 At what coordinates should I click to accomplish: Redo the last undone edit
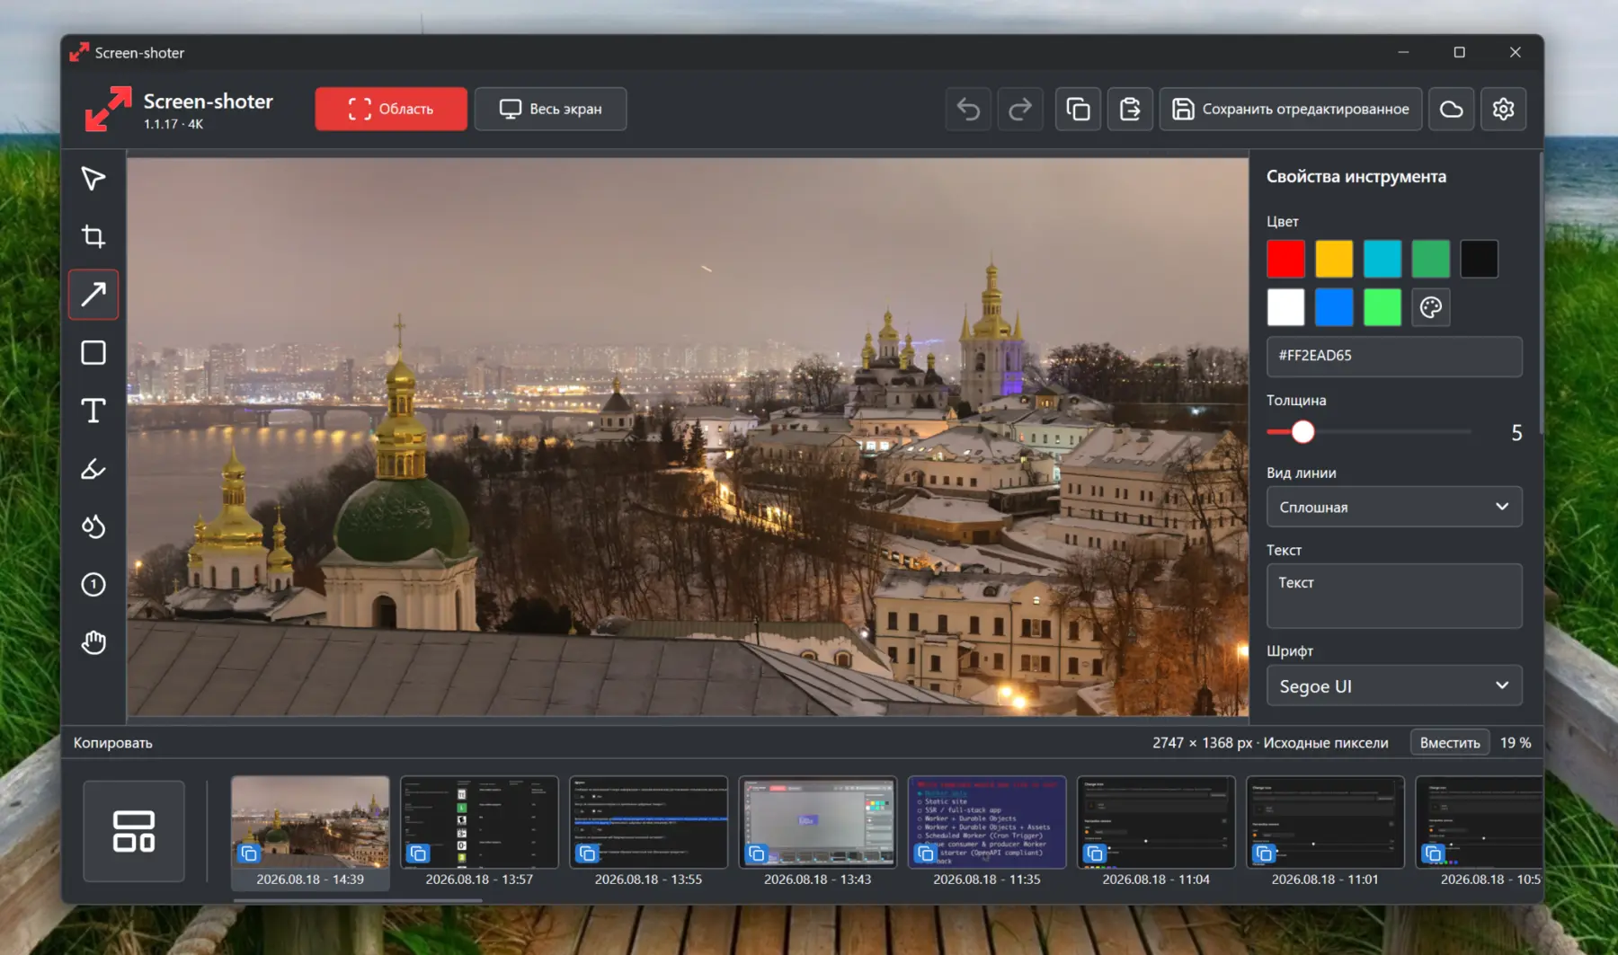(x=1020, y=109)
